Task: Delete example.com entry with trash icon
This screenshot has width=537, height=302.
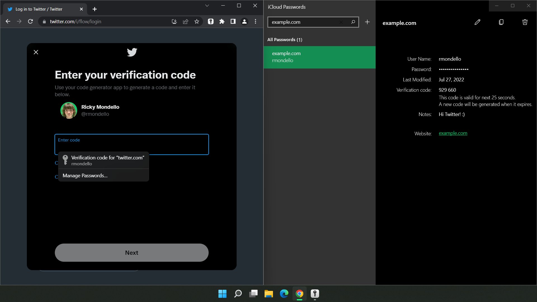Action: tap(525, 22)
